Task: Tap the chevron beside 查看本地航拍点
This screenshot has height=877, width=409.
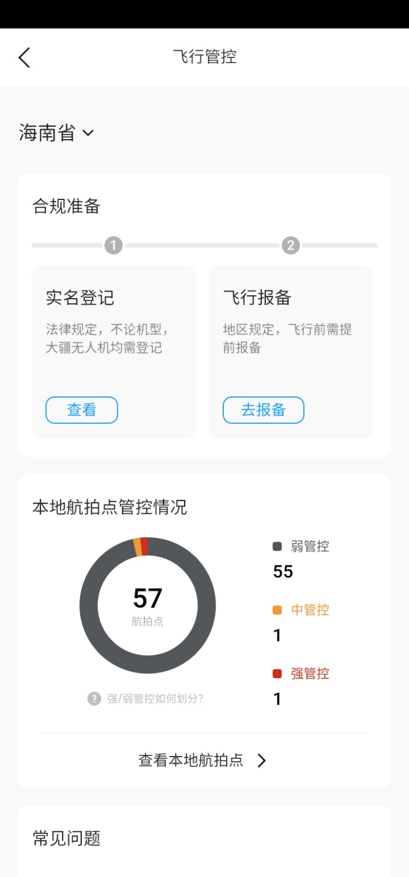Action: point(262,760)
